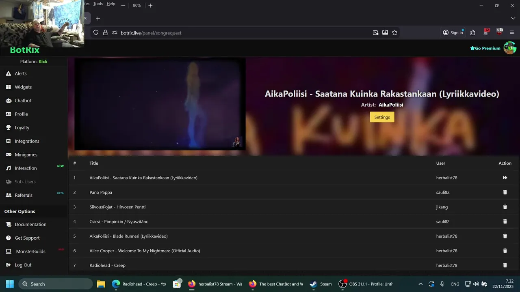Screen dimensions: 520x292
Task: Open a new browser tab
Action: pos(97,19)
